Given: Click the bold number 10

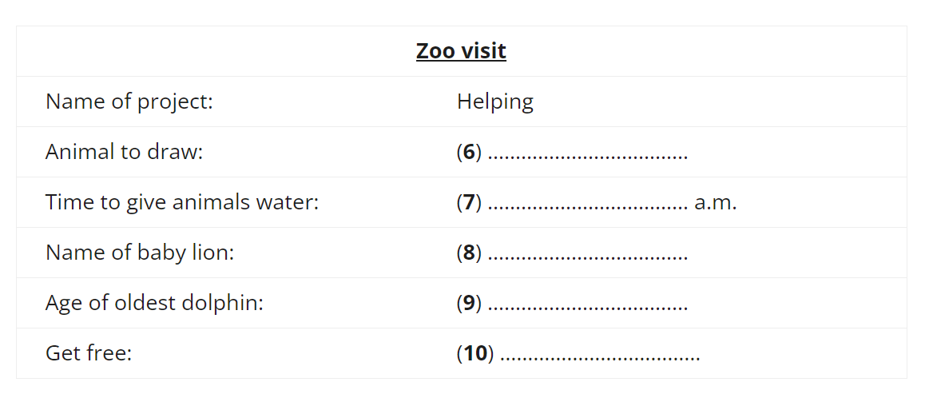Looking at the screenshot, I should tap(475, 353).
